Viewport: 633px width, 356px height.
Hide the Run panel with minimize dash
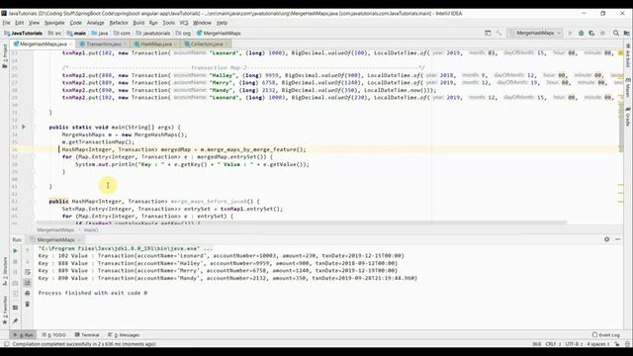point(617,239)
